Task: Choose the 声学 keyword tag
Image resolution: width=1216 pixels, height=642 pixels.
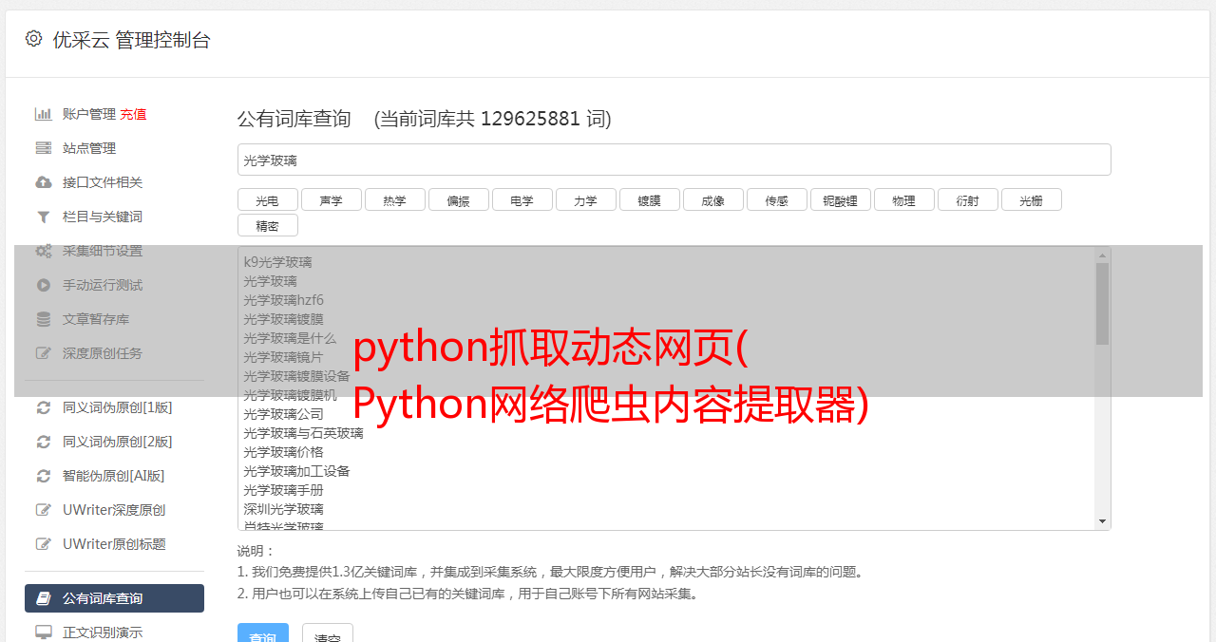Action: [331, 200]
